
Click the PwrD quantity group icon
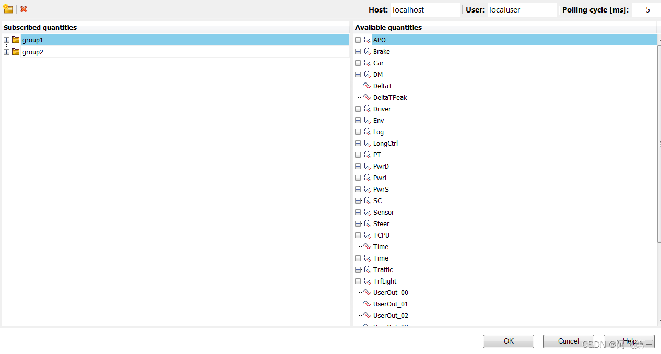[x=367, y=167]
